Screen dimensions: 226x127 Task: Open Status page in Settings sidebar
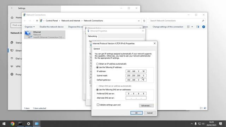16,43
